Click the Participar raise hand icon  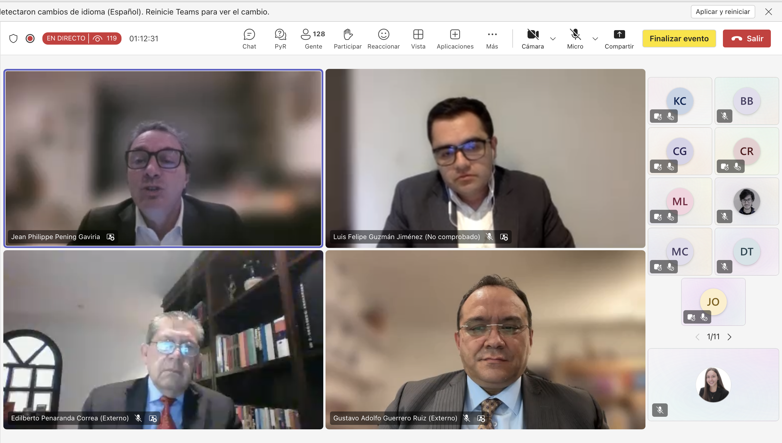(x=348, y=39)
